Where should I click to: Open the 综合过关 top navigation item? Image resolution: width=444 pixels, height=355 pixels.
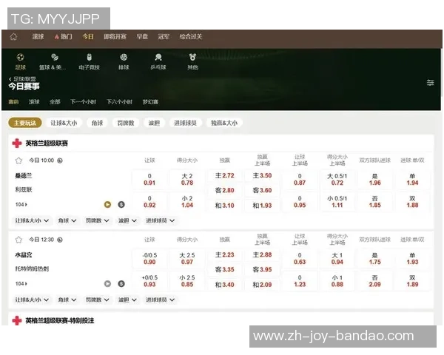pyautogui.click(x=191, y=36)
